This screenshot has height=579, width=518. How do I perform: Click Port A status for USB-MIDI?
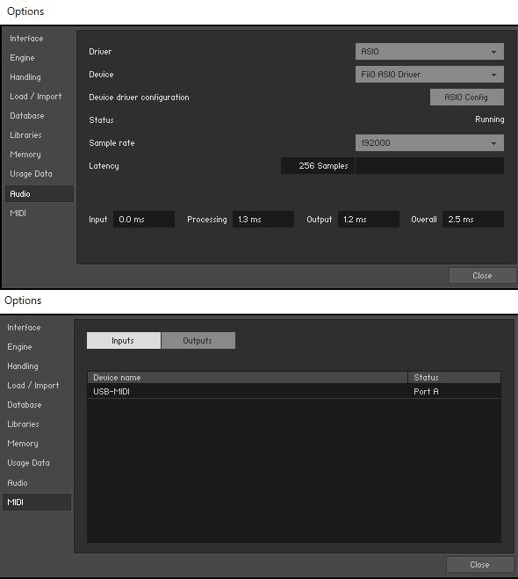click(426, 391)
